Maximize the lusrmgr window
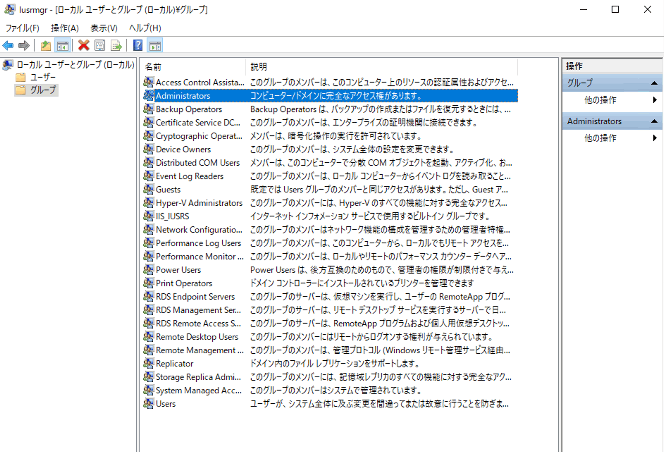Viewport: 664px width, 452px height. click(x=615, y=10)
